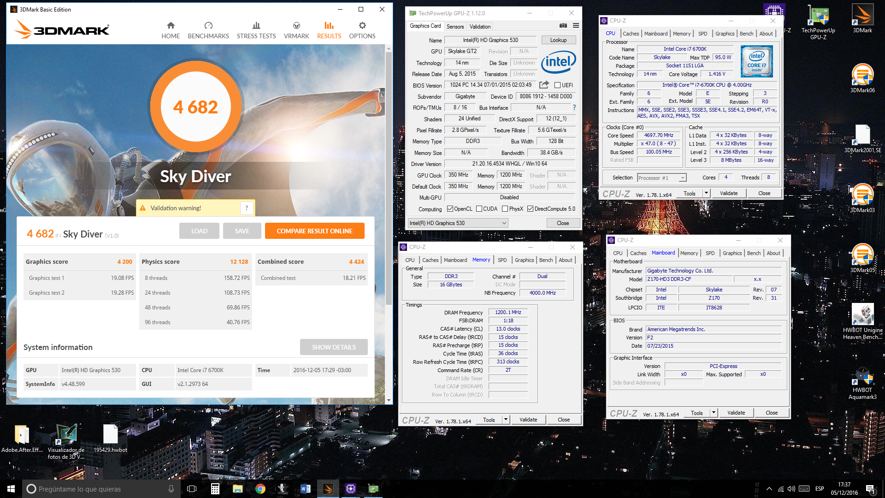
Task: Show hidden system tray icons chevron
Action: [769, 489]
